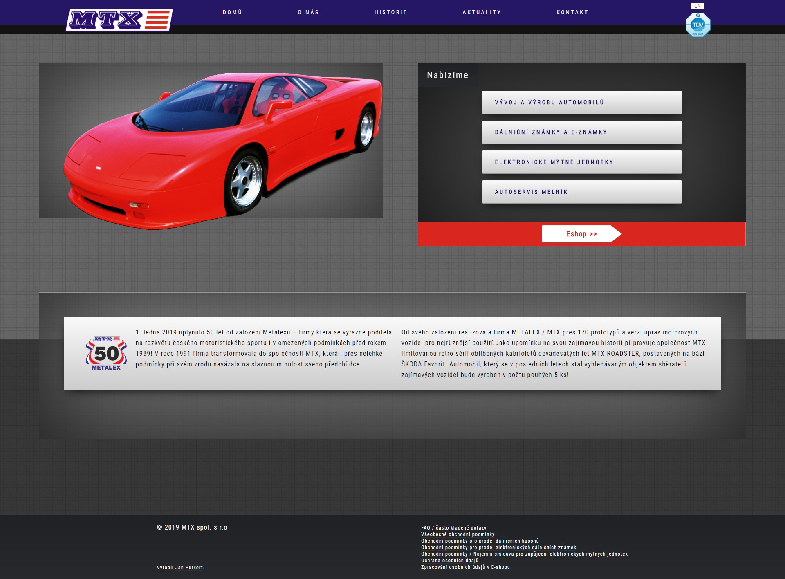
Task: Select Dálniční známky a e-známky button
Action: 582,132
